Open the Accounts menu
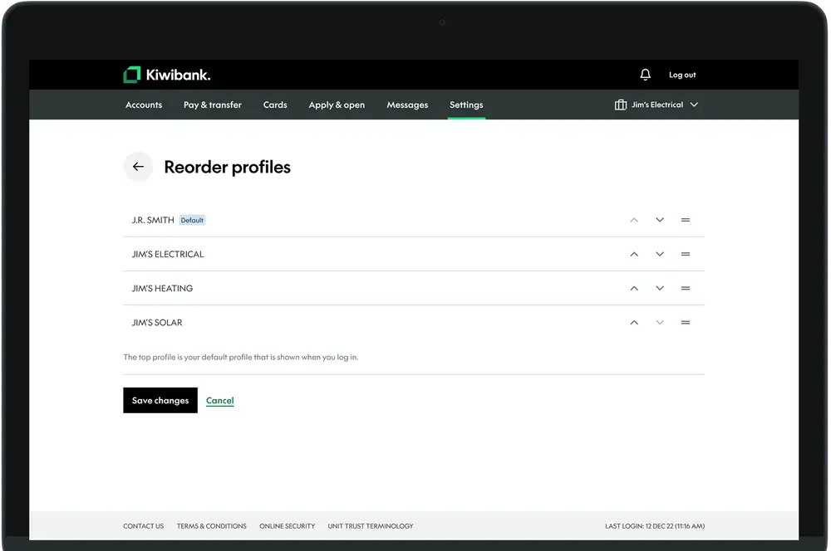The width and height of the screenshot is (831, 551). point(144,105)
